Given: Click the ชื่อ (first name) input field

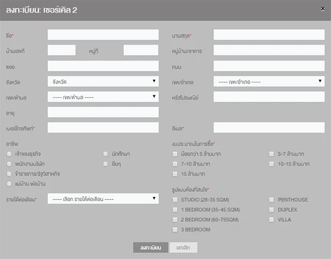Looking at the screenshot, I should [x=103, y=35].
